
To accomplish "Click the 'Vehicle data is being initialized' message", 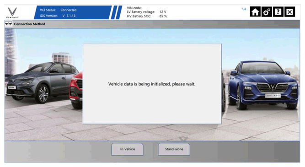I will coord(152,84).
